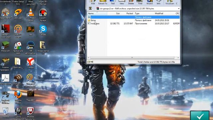Open HP support center desktop shortcut
This screenshot has width=213, height=120.
[18, 113]
